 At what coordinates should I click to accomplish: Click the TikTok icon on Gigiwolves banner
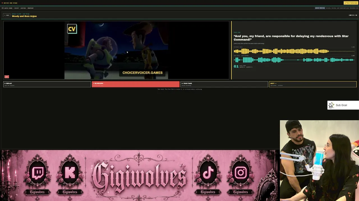pos(208,173)
